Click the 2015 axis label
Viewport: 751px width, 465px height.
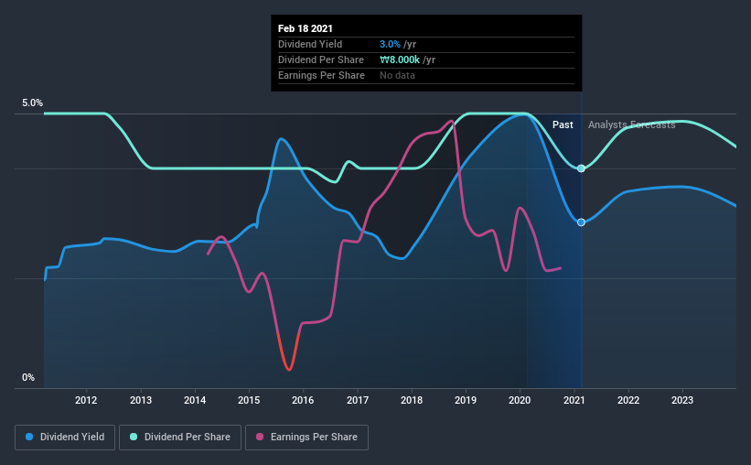[x=249, y=400]
